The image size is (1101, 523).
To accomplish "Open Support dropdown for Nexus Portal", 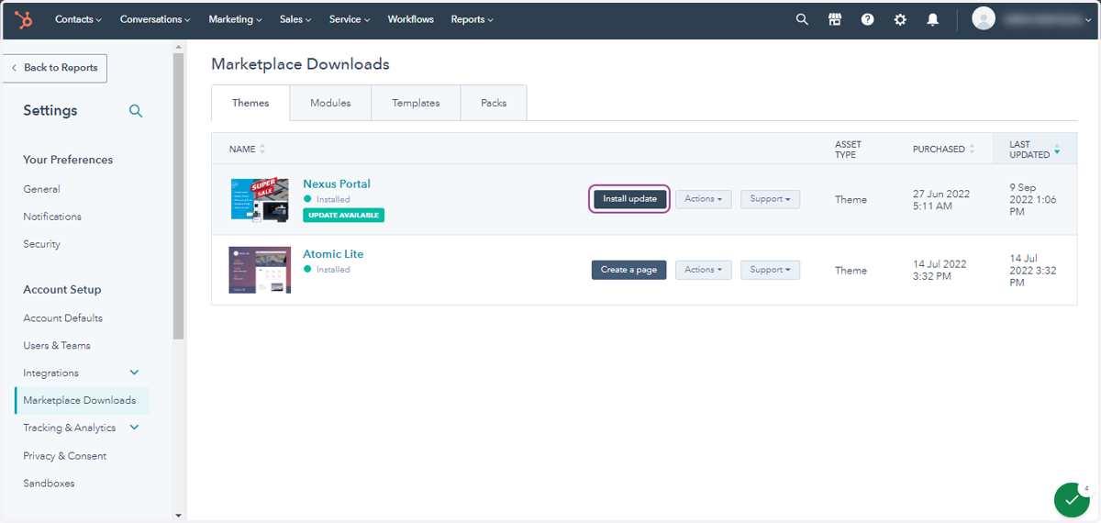I will coord(770,199).
